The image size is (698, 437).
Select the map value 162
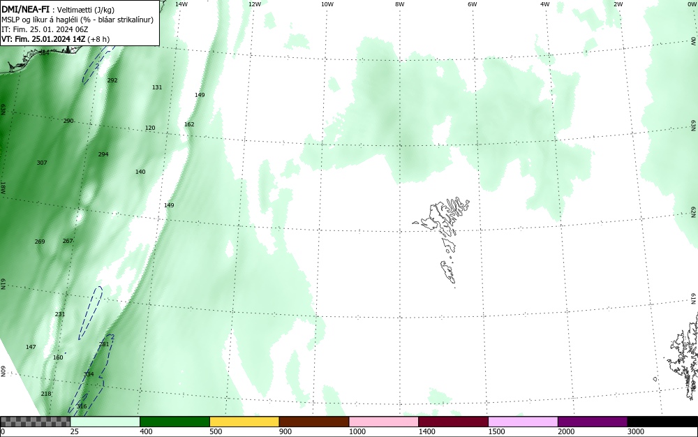click(x=189, y=124)
